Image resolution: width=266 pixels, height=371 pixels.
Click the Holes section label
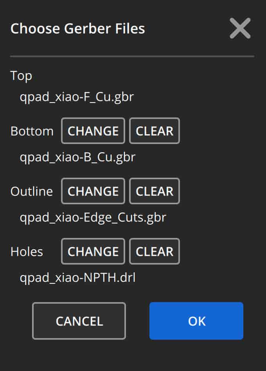point(27,252)
